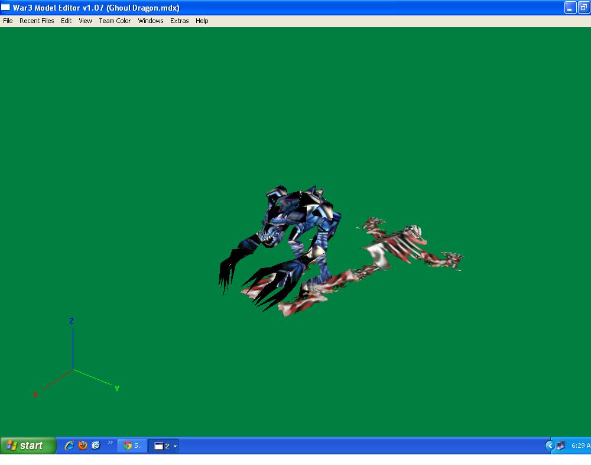Open the Team Color menu

115,21
